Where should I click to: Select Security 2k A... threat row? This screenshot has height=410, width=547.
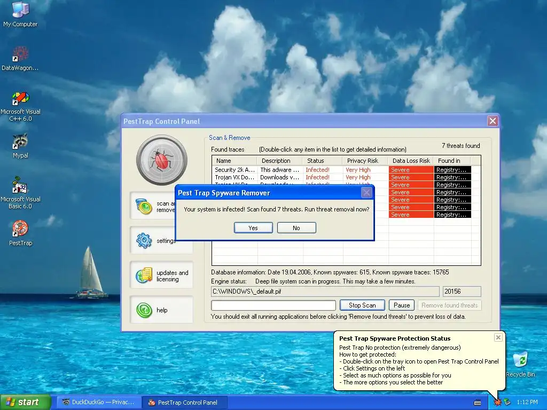[x=341, y=170]
